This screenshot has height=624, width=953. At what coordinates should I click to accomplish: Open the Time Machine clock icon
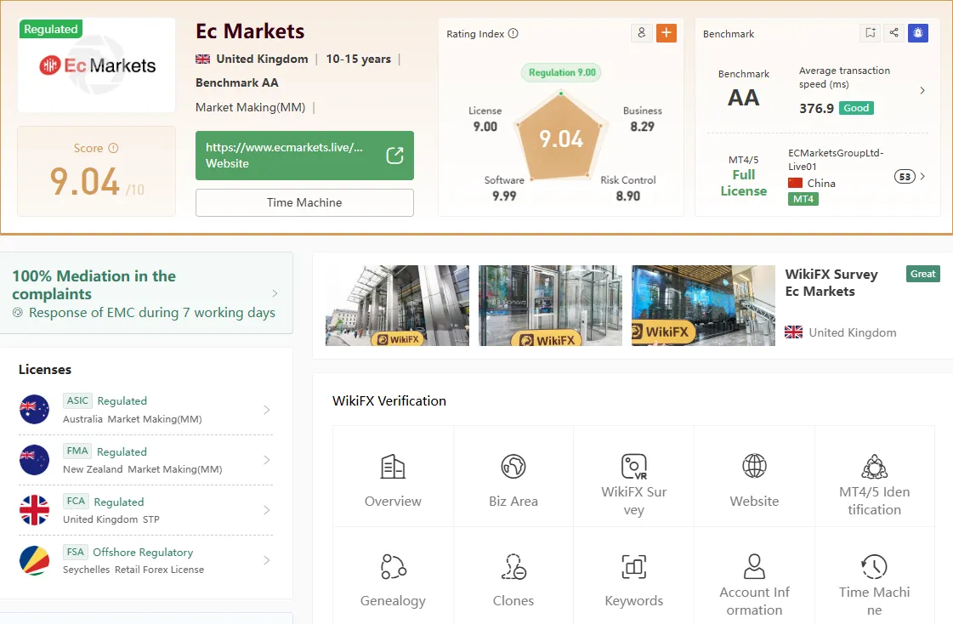tap(875, 566)
